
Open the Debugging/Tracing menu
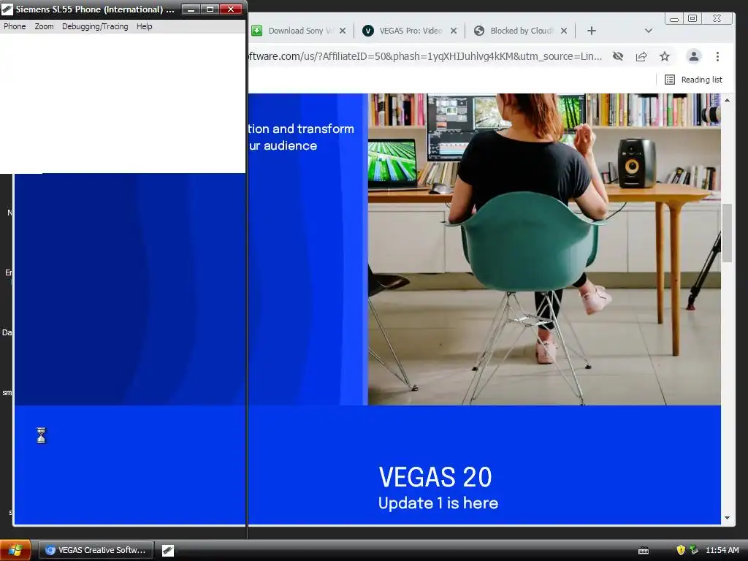(x=95, y=26)
